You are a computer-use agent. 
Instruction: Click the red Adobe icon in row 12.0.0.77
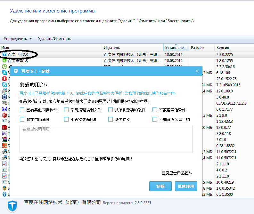pyautogui.click(x=4, y=127)
